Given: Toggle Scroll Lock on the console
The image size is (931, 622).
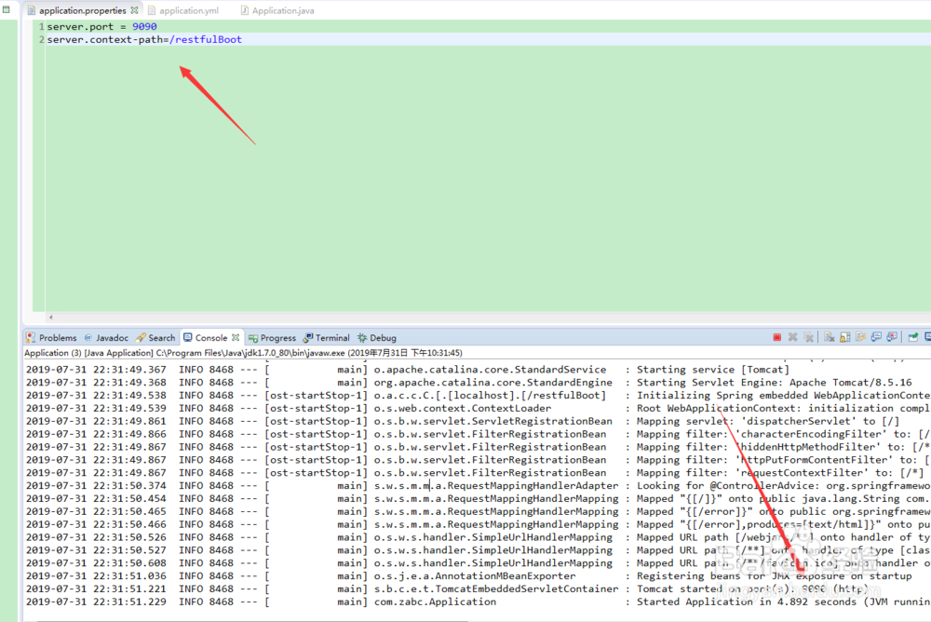Looking at the screenshot, I should [x=845, y=337].
